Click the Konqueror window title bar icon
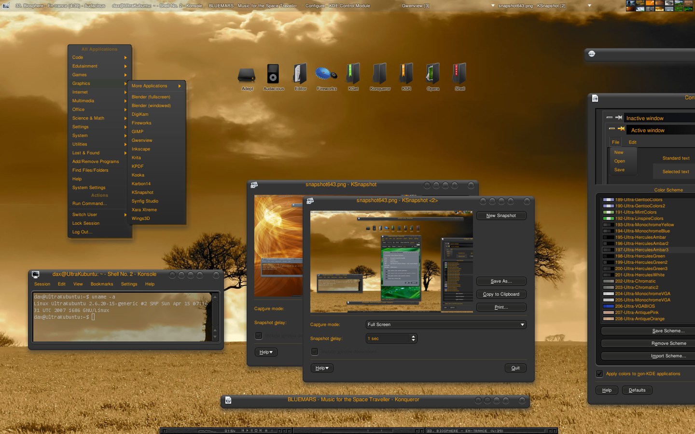This screenshot has width=695, height=434. pyautogui.click(x=228, y=400)
